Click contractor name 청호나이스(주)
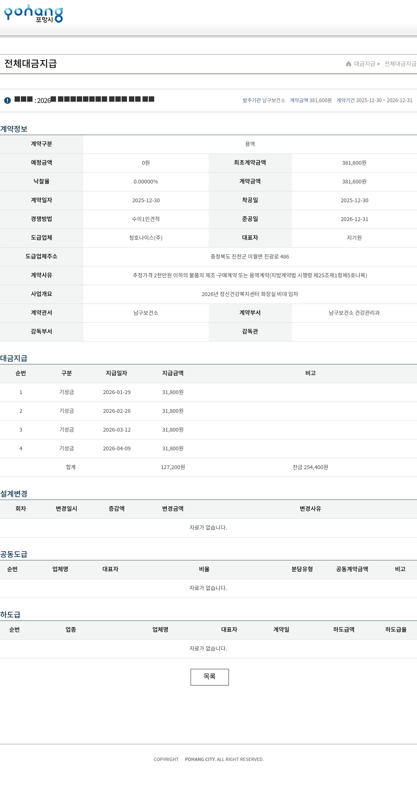This screenshot has width=417, height=786. point(146,238)
